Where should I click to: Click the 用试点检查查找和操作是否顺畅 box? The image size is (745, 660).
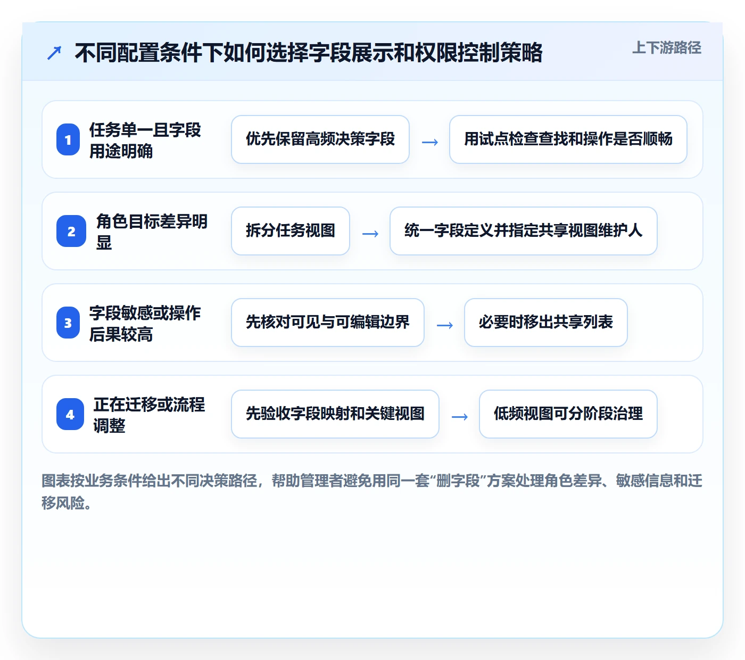coord(568,139)
